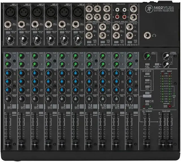Click channel 3 blue HI EQ knob
The height and width of the screenshot is (162, 181).
pyautogui.click(x=34, y=73)
